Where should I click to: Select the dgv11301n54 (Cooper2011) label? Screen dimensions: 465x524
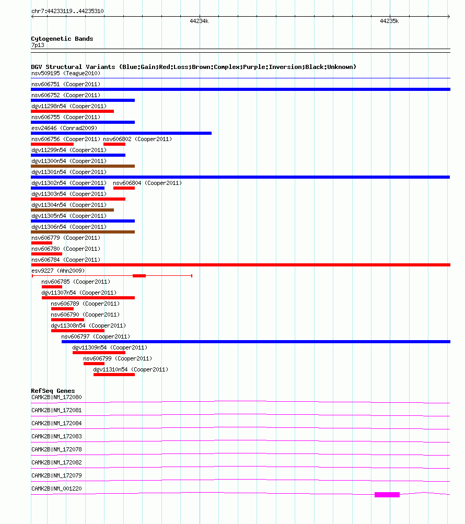coord(69,172)
